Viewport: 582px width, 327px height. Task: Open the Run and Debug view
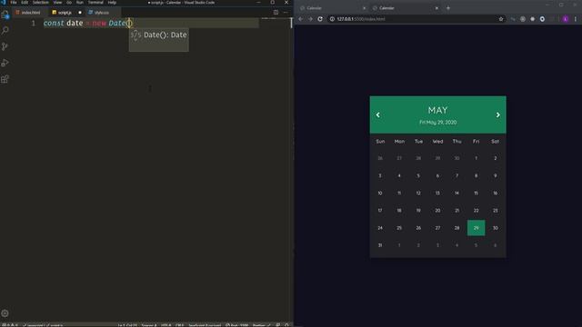(5, 63)
